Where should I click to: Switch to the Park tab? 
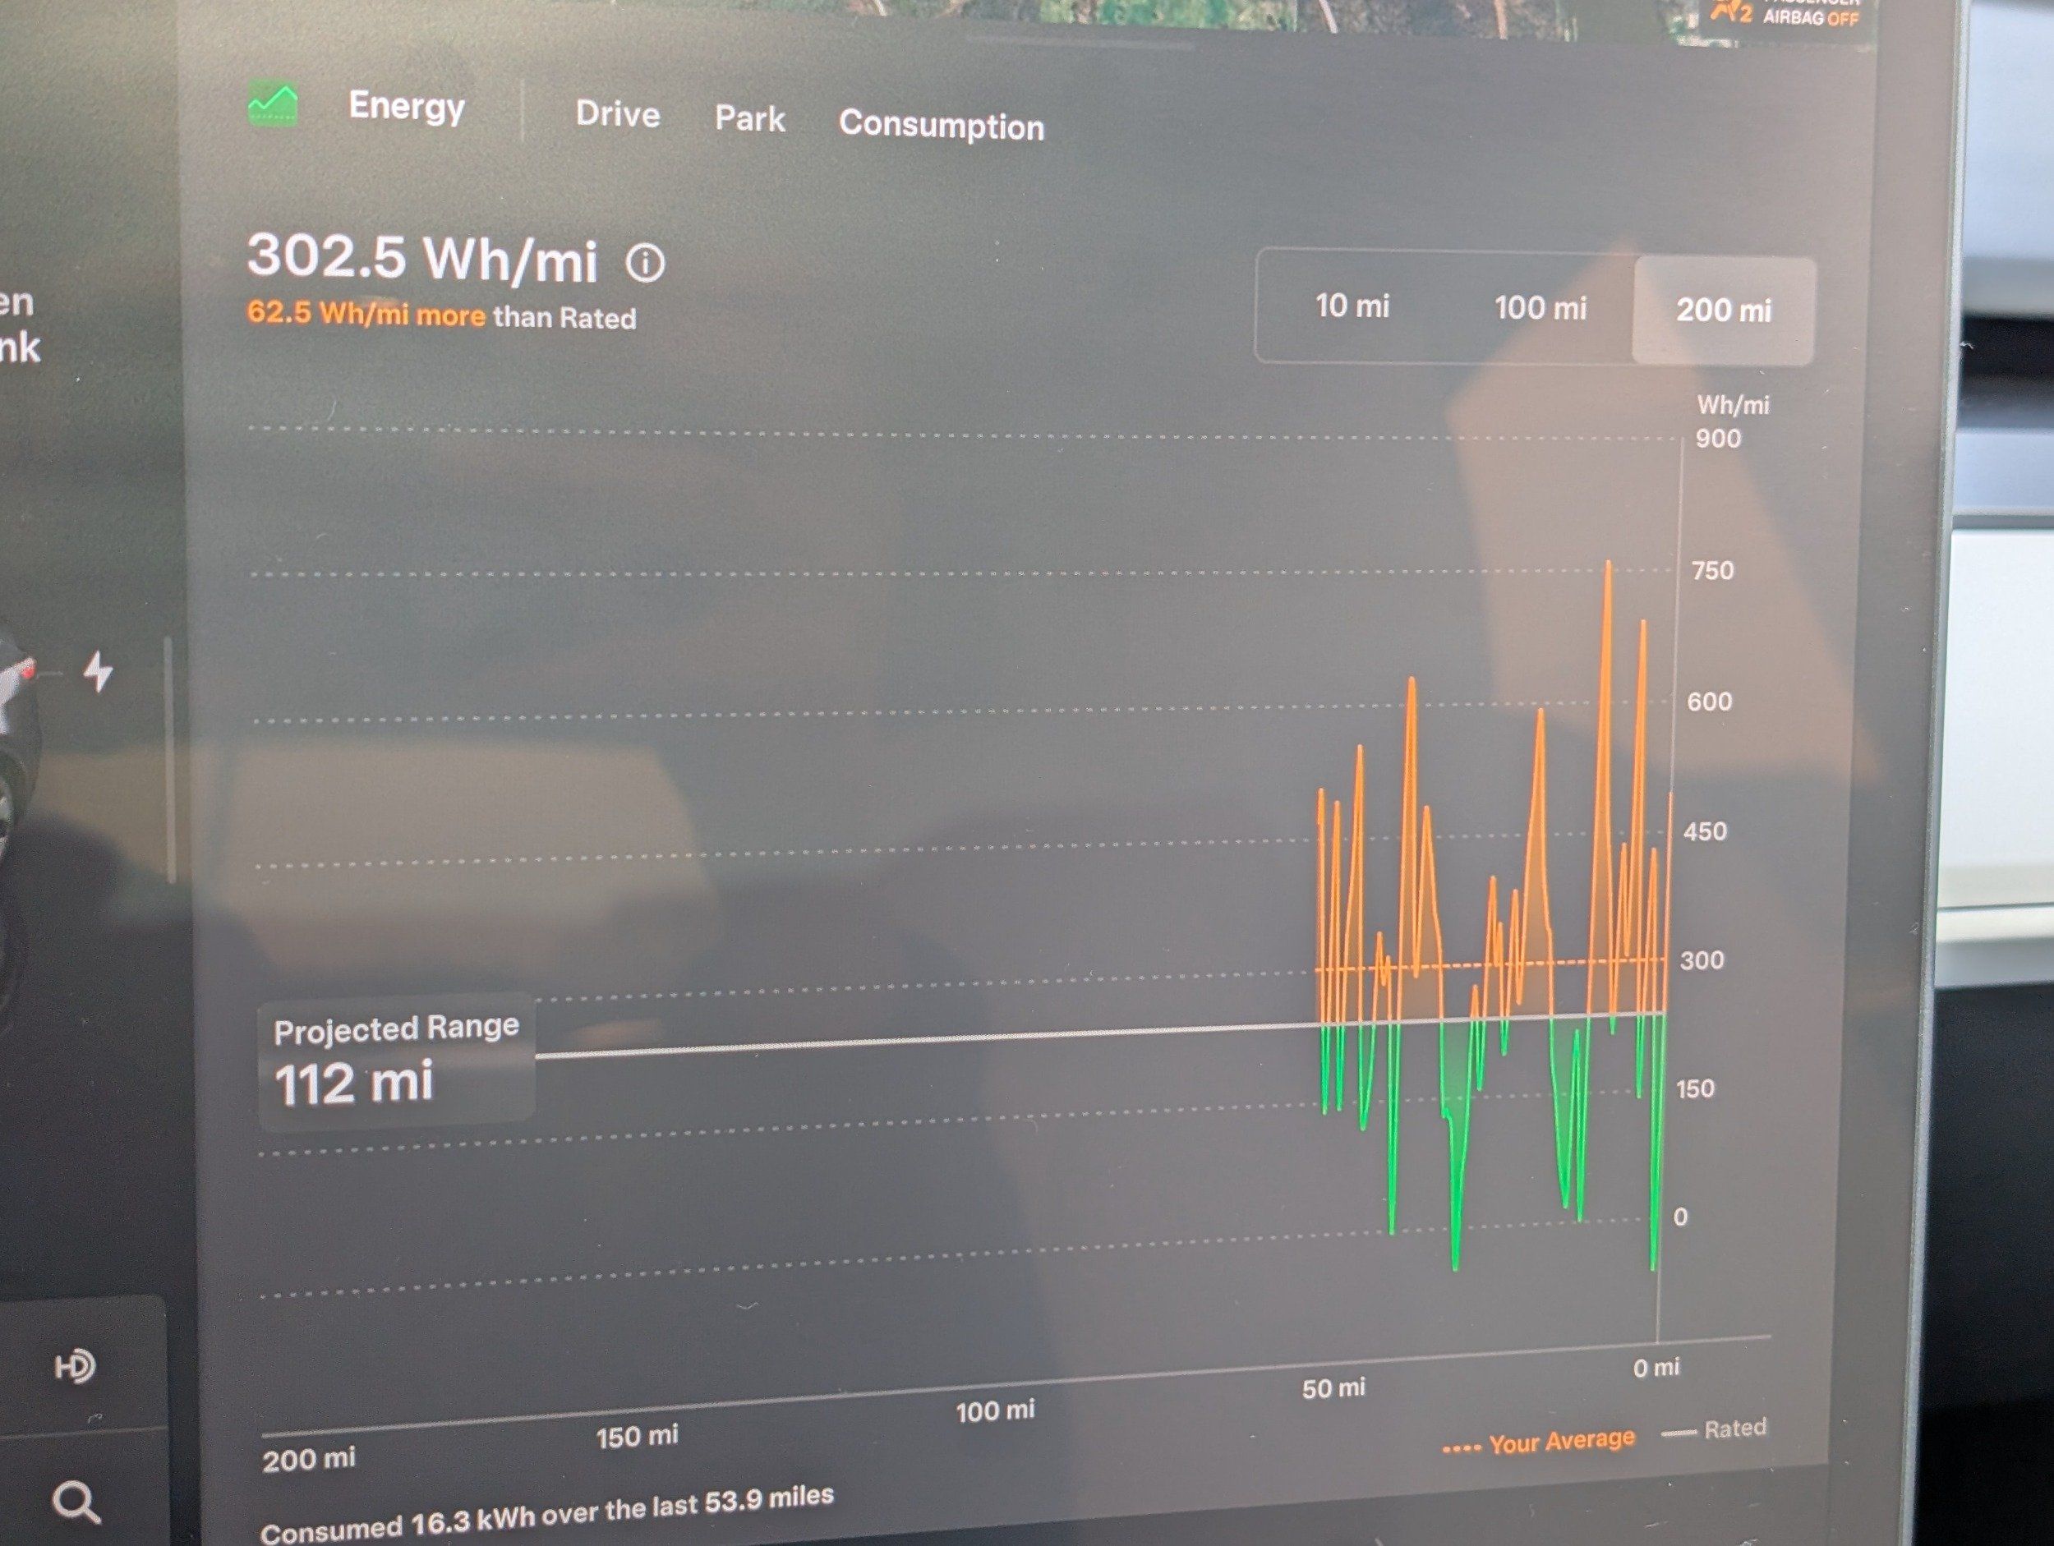tap(749, 119)
